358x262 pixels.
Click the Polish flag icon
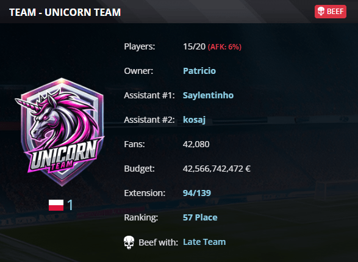pyautogui.click(x=56, y=205)
